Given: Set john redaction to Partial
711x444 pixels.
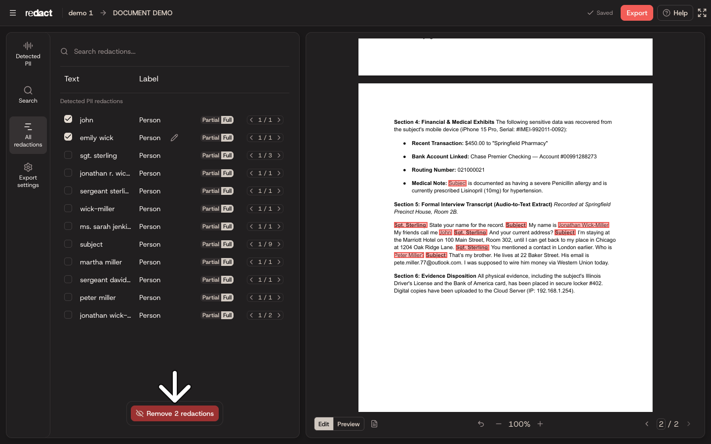Looking at the screenshot, I should point(211,120).
